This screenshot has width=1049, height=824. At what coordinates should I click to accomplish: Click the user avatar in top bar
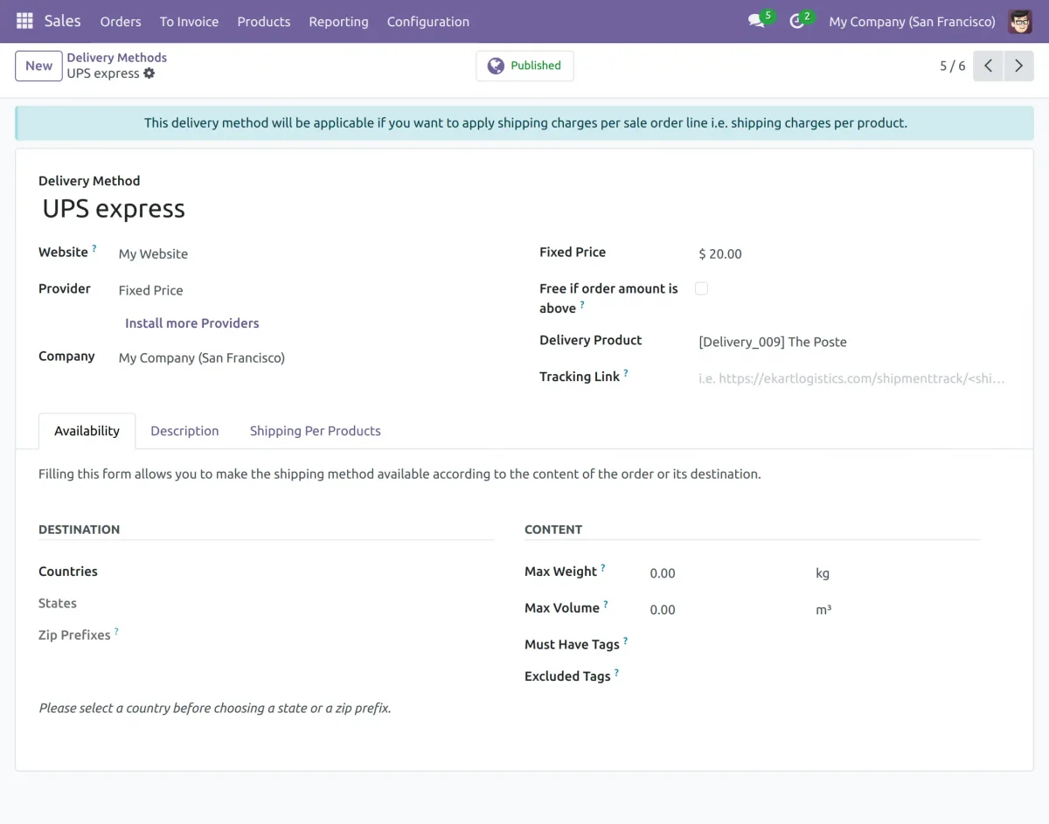coord(1019,22)
